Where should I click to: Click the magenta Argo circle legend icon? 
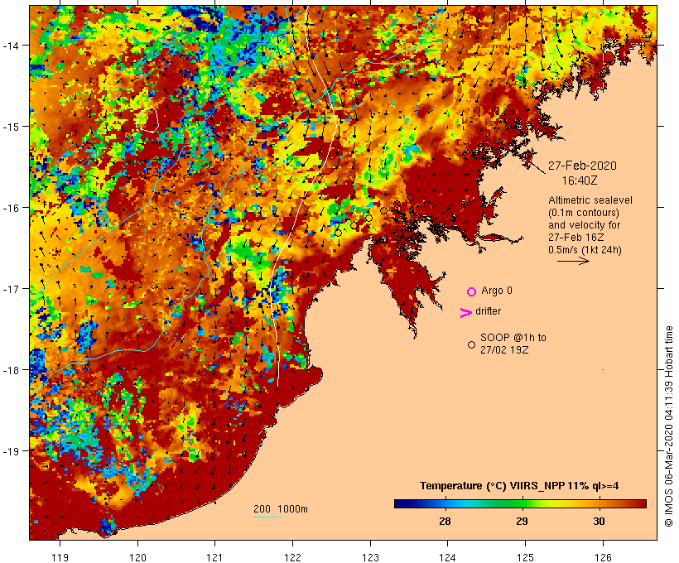[x=472, y=291]
